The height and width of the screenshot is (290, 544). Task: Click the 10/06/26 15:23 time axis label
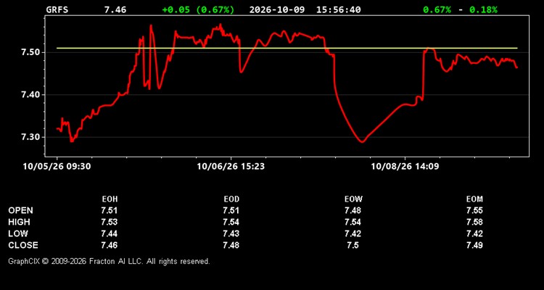pyautogui.click(x=231, y=167)
